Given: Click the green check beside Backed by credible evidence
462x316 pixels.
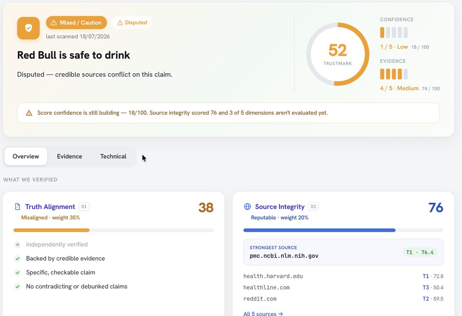Looking at the screenshot, I should click(x=17, y=259).
